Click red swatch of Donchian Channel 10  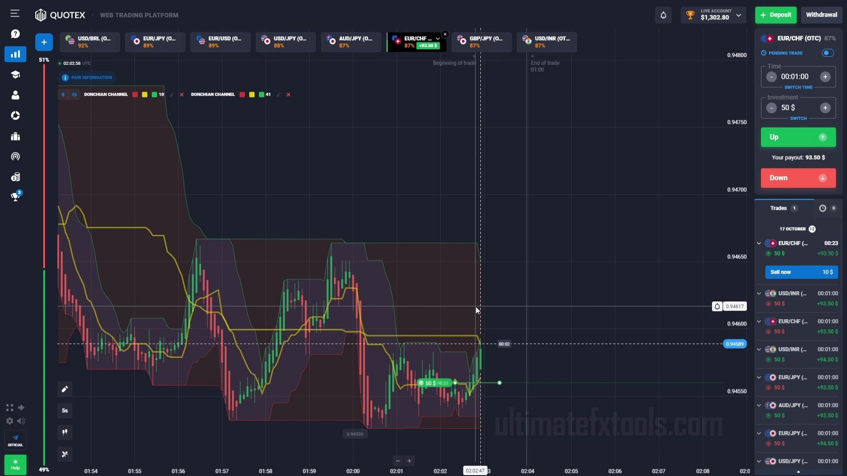point(135,95)
